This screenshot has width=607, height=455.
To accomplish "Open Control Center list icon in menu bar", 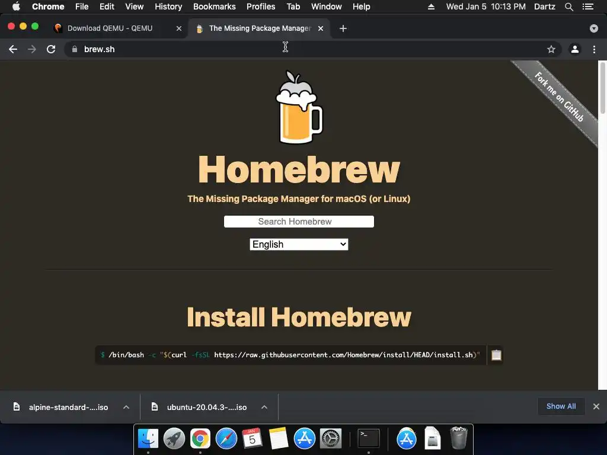I will 588,7.
